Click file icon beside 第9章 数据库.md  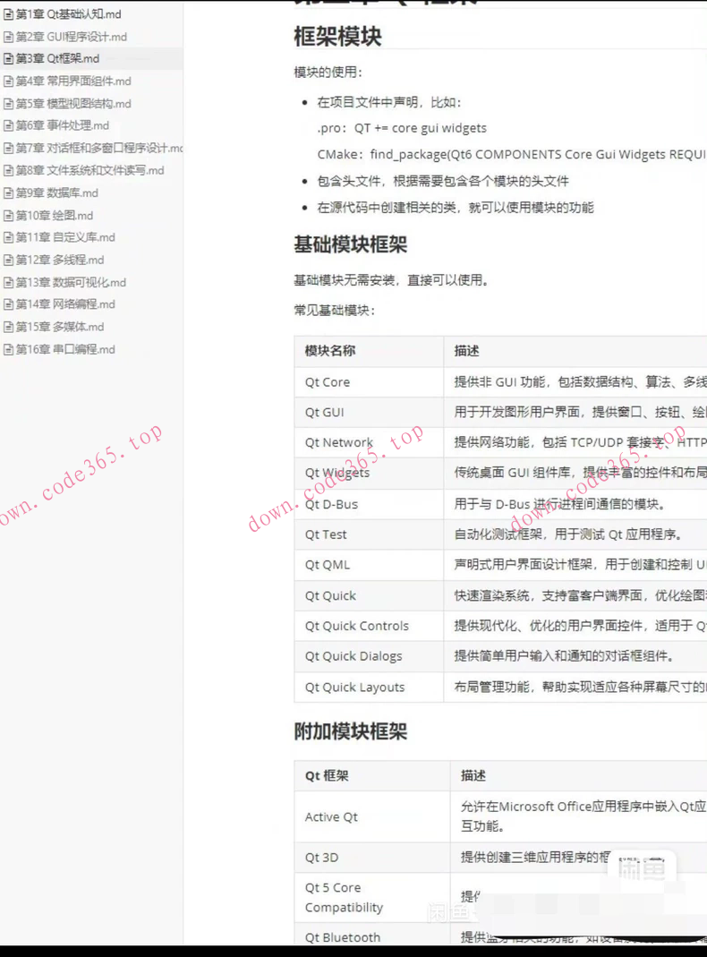9,192
